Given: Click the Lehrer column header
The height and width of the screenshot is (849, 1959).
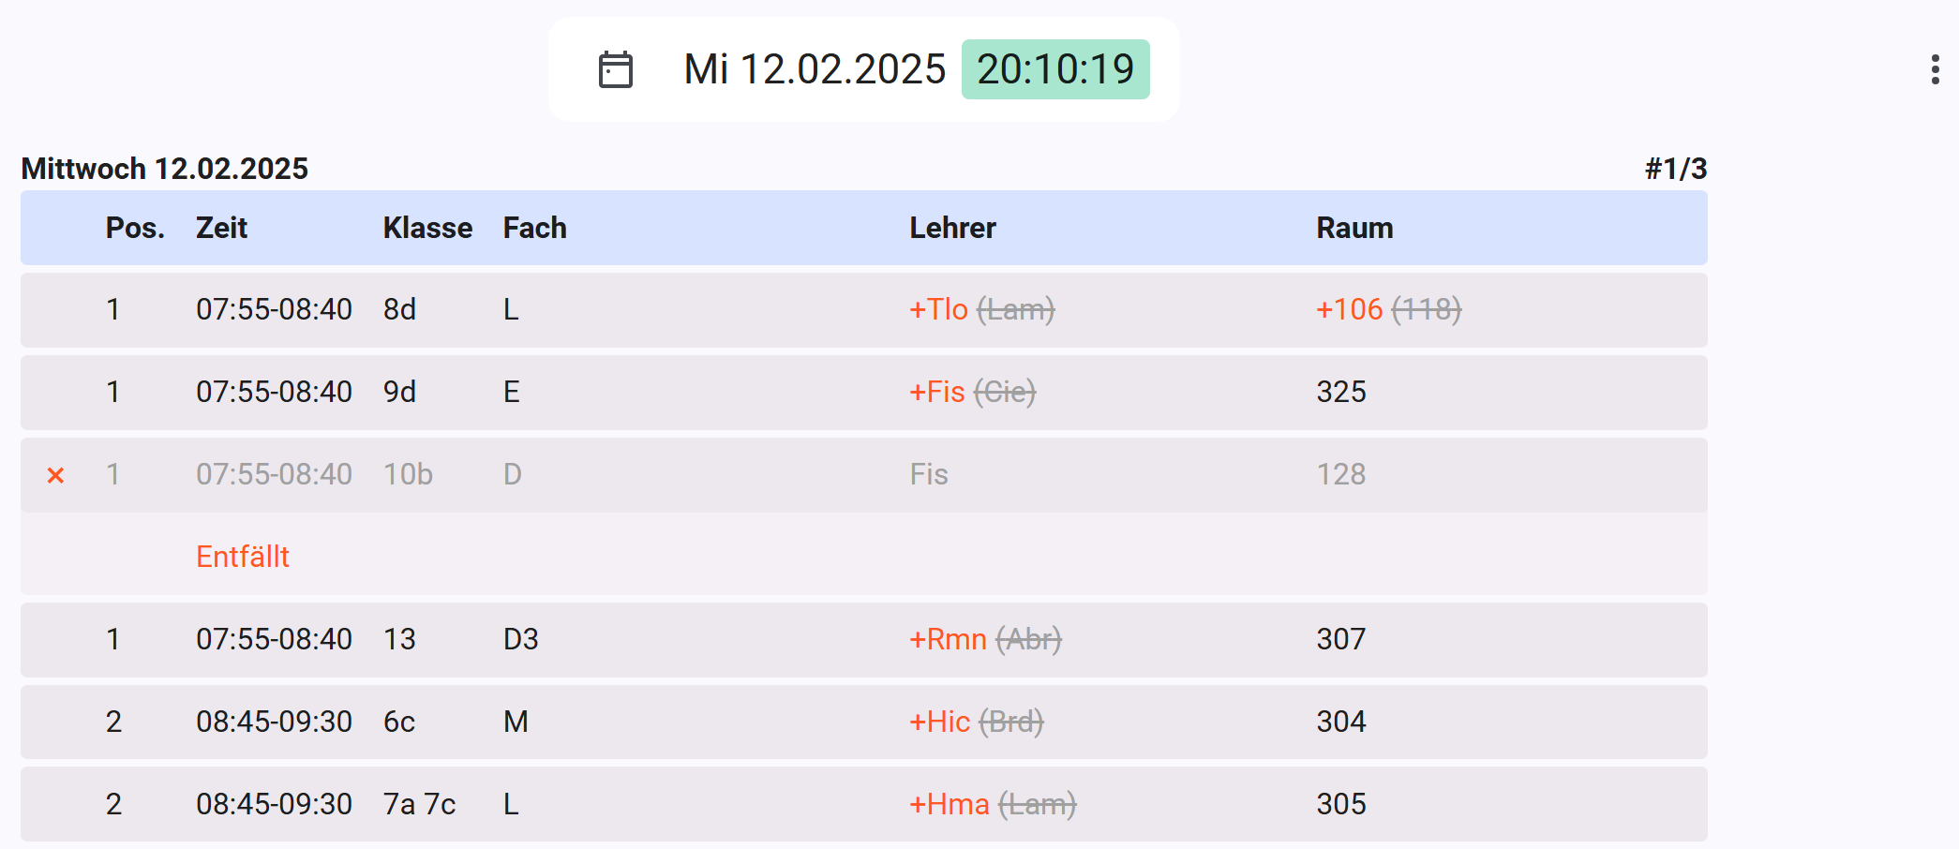Looking at the screenshot, I should 952,228.
